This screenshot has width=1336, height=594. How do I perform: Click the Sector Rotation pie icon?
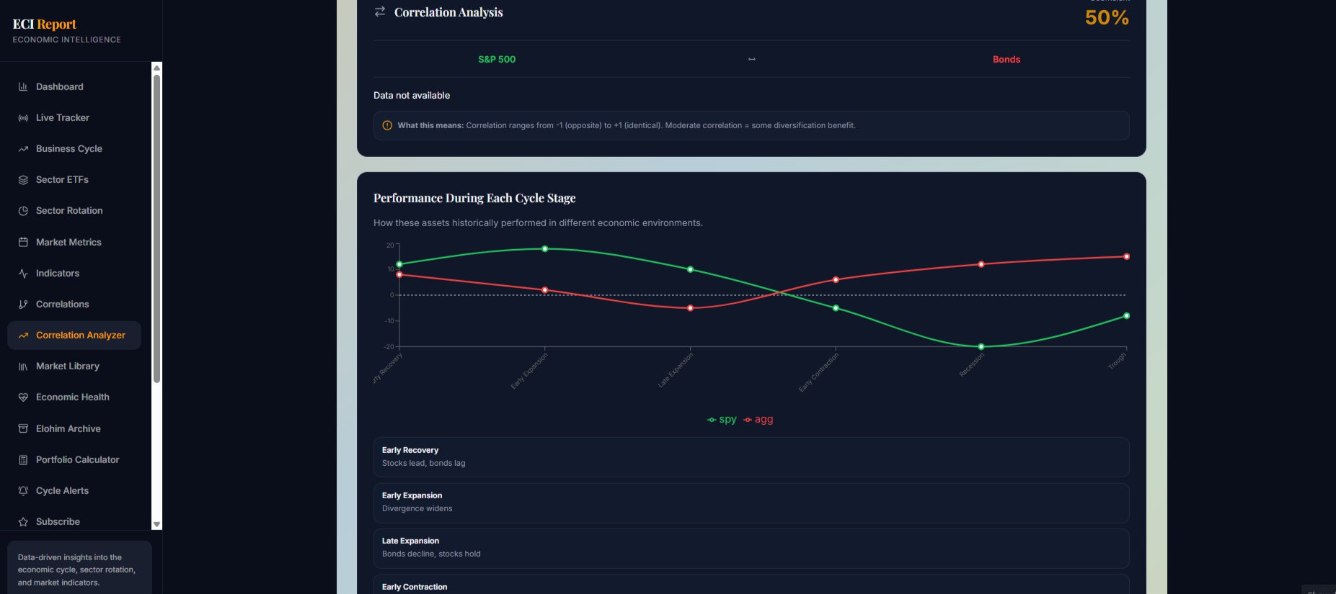tap(23, 211)
